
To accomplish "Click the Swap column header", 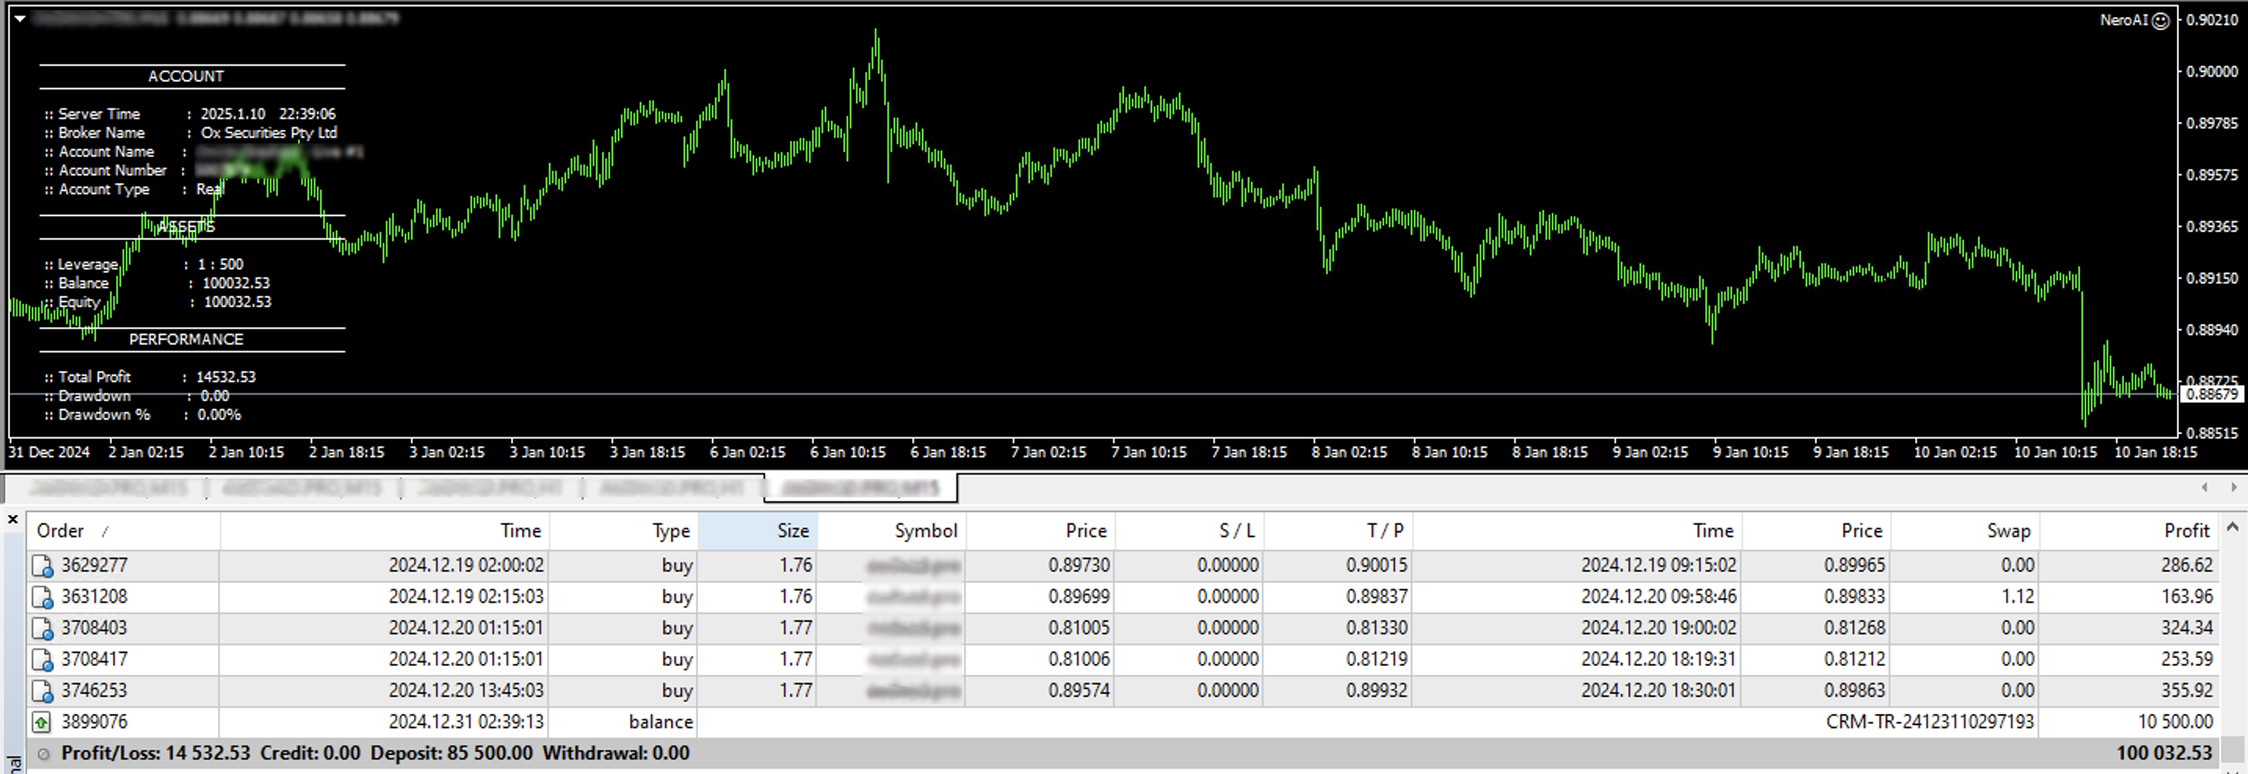I will (1965, 530).
